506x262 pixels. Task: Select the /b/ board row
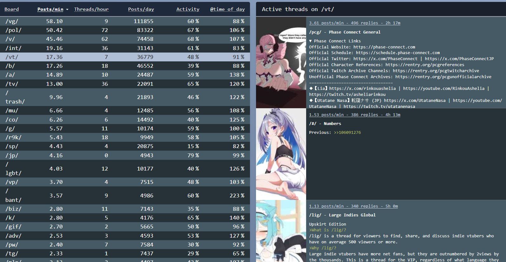[x=125, y=66]
